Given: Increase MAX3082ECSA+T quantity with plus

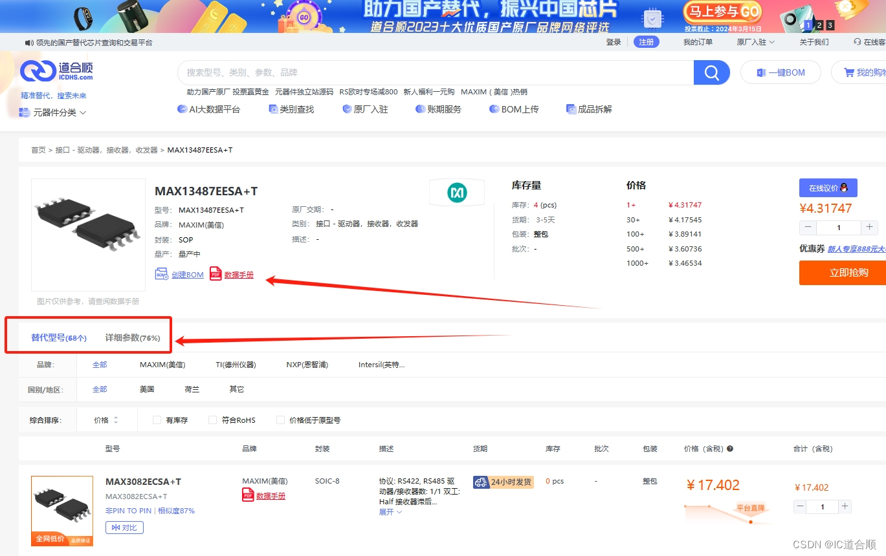Looking at the screenshot, I should 845,507.
